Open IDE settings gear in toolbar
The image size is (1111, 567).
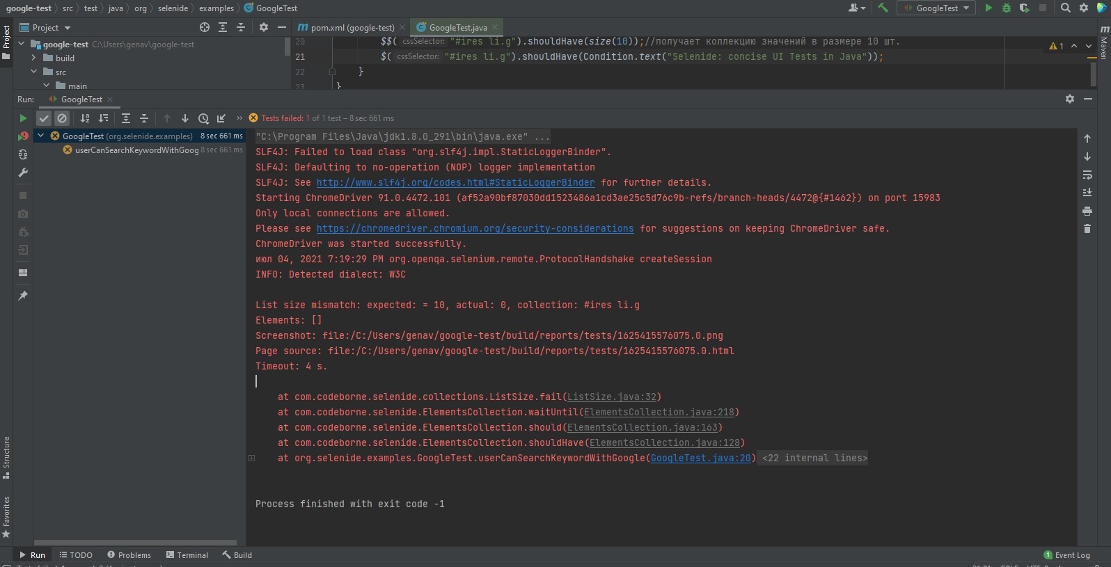[x=1084, y=8]
